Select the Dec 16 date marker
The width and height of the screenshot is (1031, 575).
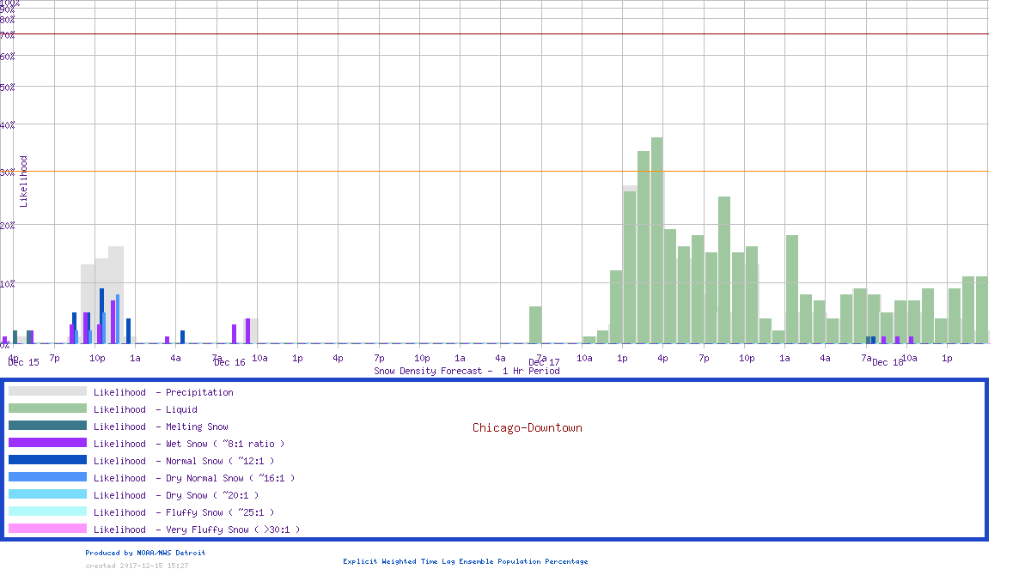pos(229,362)
